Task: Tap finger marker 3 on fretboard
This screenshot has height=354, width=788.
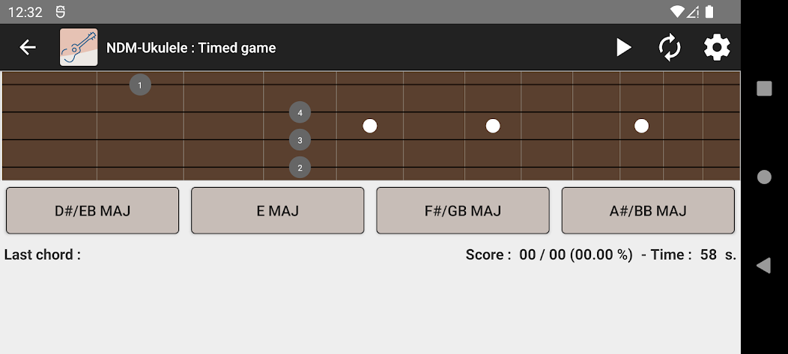Action: click(300, 140)
